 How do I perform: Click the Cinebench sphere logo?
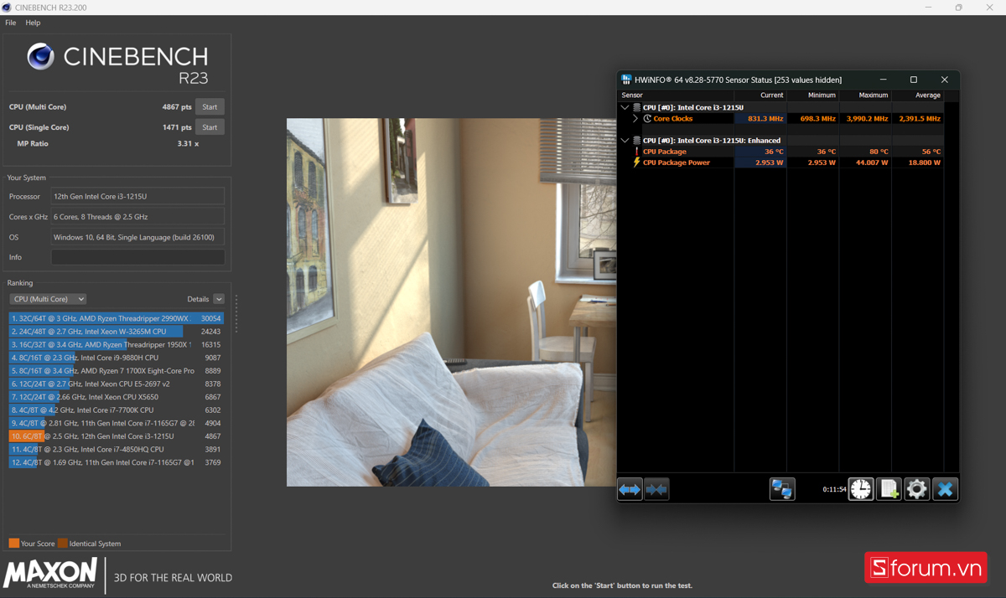pyautogui.click(x=40, y=56)
